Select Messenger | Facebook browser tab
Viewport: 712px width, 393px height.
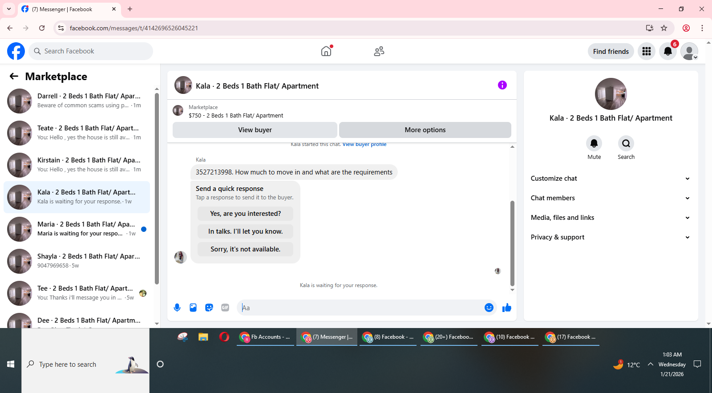pyautogui.click(x=69, y=9)
